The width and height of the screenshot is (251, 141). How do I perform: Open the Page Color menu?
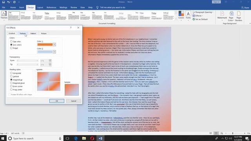point(231,16)
